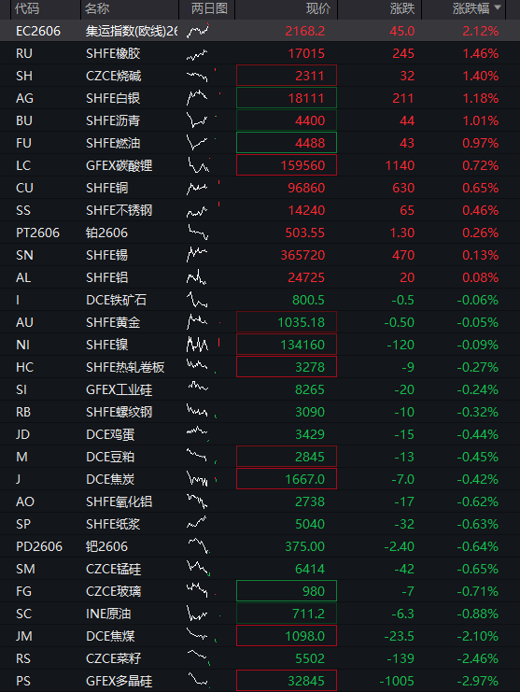Select the SHFE黄金 price box 1035.18

(x=287, y=322)
